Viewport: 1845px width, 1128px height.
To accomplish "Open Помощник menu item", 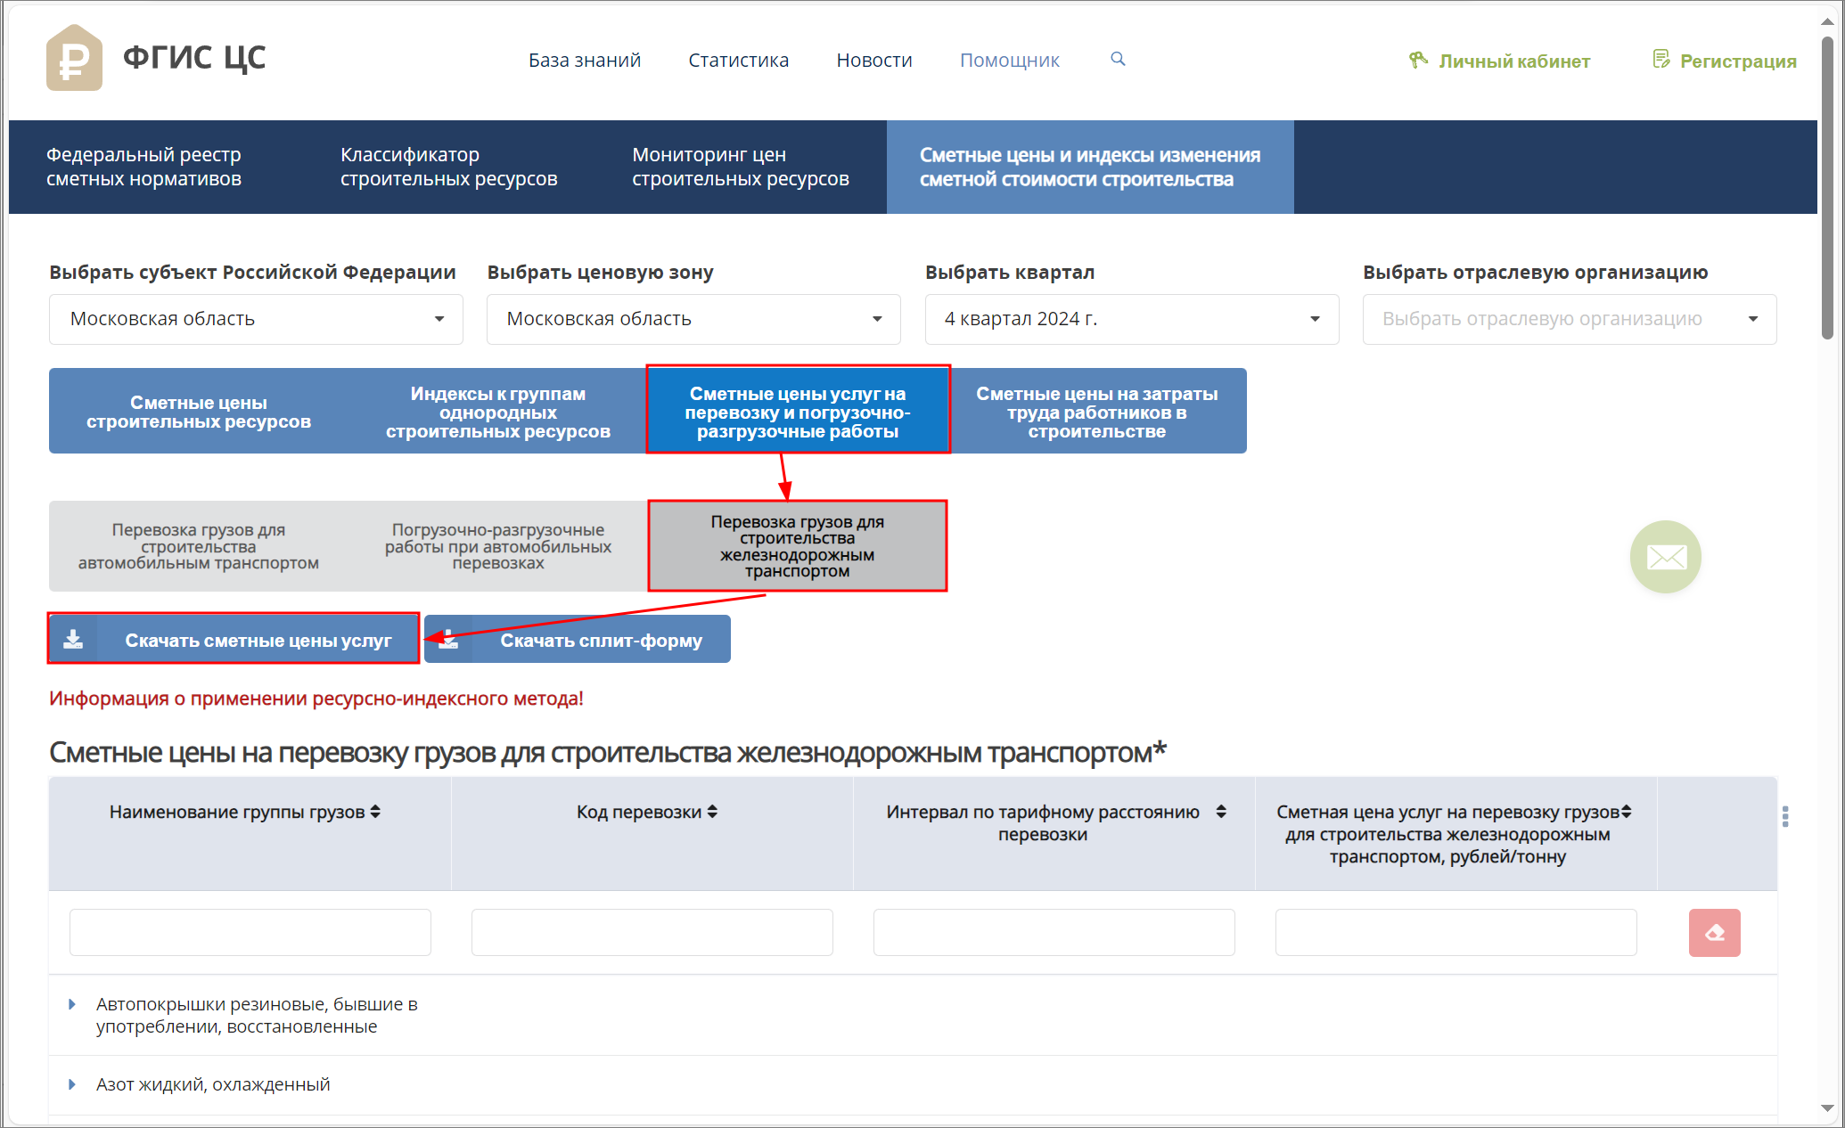I will [1009, 60].
